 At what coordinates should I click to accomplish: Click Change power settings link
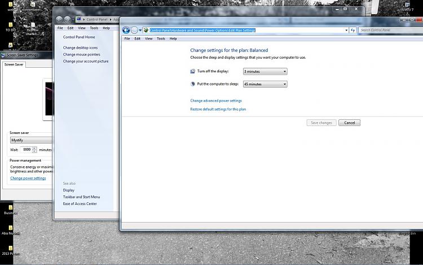pos(28,179)
